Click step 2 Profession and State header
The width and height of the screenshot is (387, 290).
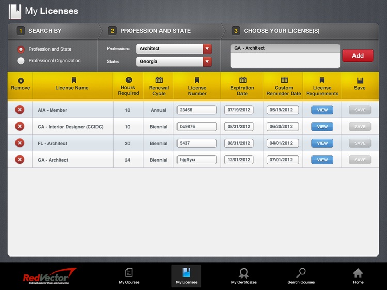pyautogui.click(x=155, y=31)
